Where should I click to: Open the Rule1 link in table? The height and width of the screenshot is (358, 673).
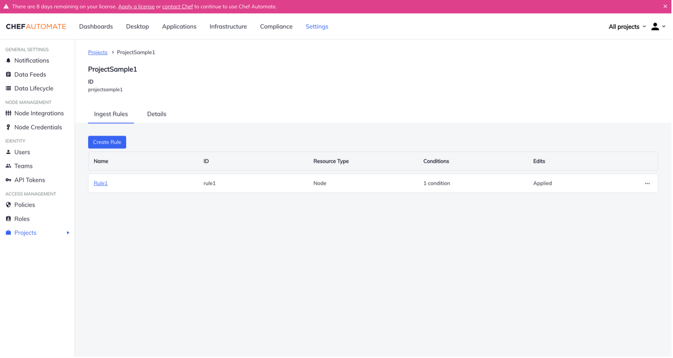coord(100,183)
